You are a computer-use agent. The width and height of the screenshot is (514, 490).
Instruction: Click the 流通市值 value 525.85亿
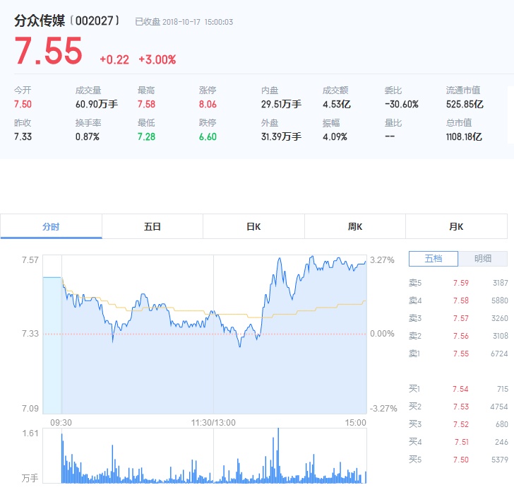[x=465, y=105]
